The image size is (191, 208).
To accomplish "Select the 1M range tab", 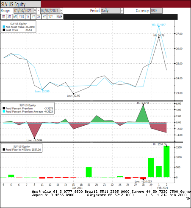I will [x=3, y=17].
